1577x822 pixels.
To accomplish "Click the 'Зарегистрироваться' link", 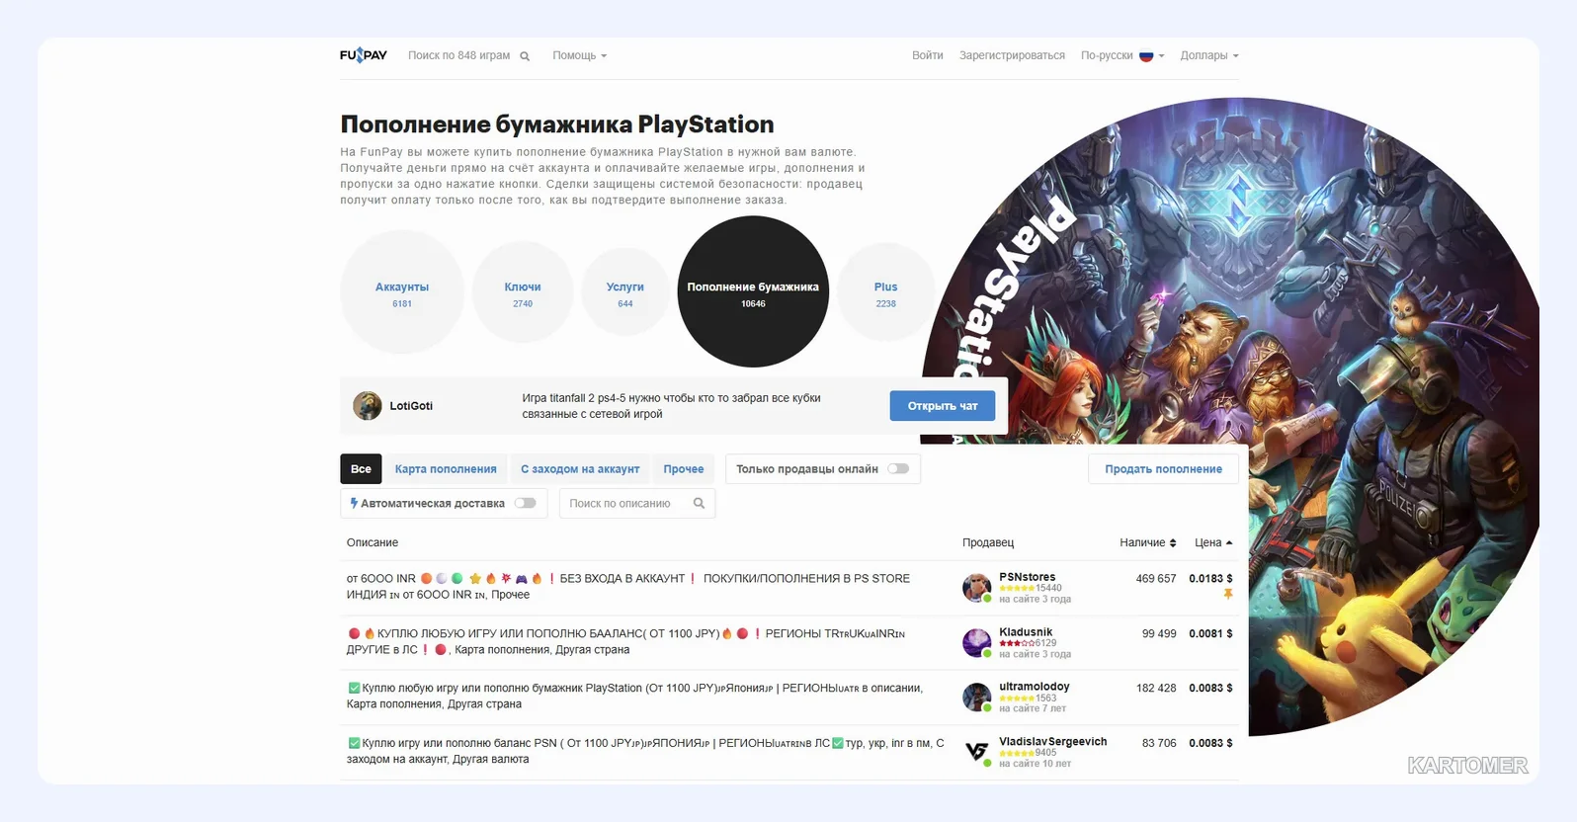I will pyautogui.click(x=1012, y=55).
